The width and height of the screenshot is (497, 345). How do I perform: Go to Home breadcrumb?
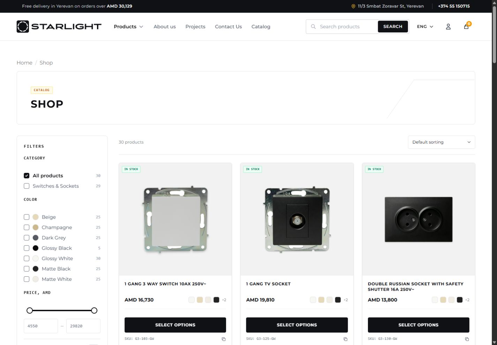tap(24, 63)
